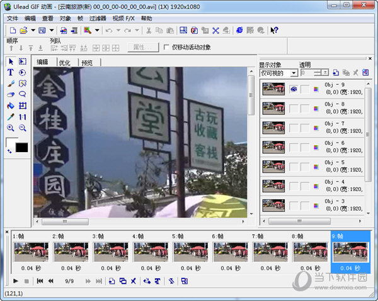The width and height of the screenshot is (378, 301).
Task: Go to previous frame button
Action: point(51,281)
